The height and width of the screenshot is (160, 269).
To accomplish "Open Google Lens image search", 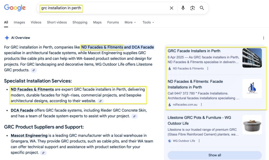I will pyautogui.click(x=193, y=8).
